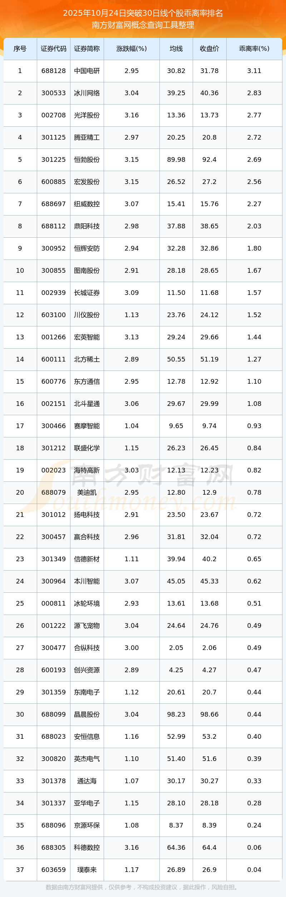Click stock name 北方稀土
286x897 pixels.
pos(87,359)
